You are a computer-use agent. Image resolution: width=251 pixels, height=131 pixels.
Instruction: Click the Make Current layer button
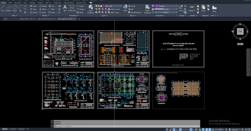[114, 9]
